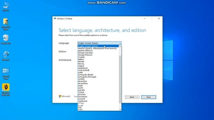Click the list scrollbar up arrow
214x120 pixels.
[120, 46]
